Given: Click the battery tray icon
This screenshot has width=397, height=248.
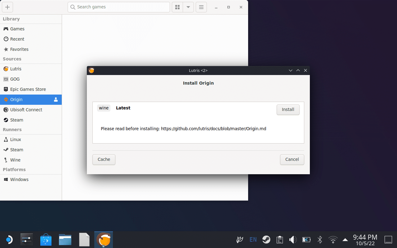Looking at the screenshot, I should pos(306,240).
